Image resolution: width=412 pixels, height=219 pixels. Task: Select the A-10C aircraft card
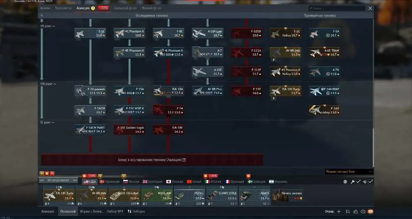[208, 72]
